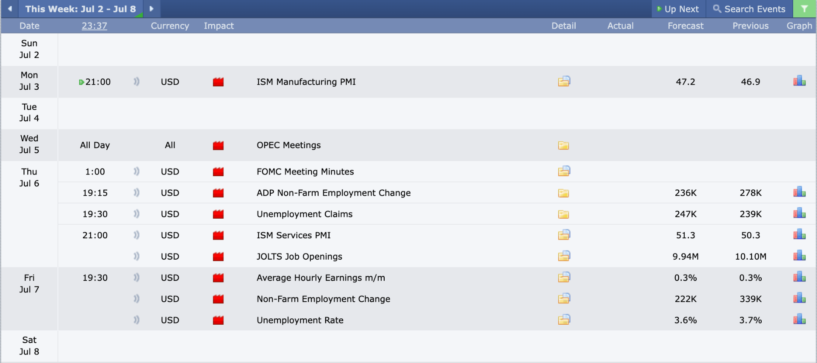The height and width of the screenshot is (363, 817).
Task: Open the calendar filter funnel icon
Action: (x=804, y=9)
